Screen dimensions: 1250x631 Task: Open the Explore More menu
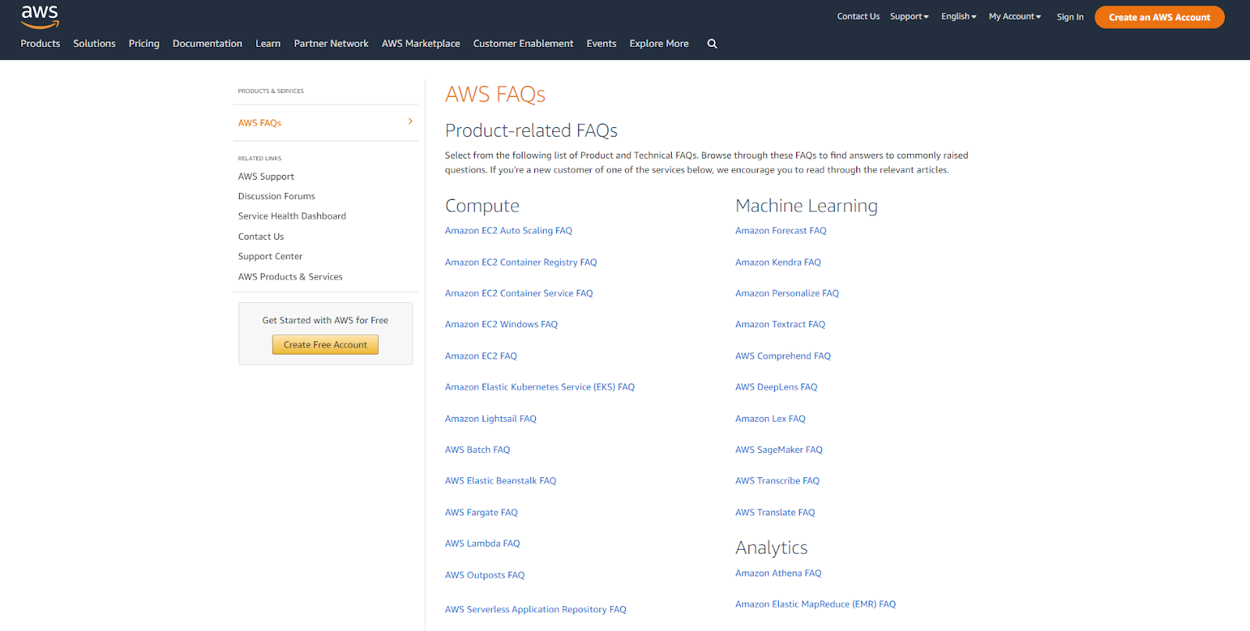[x=659, y=44]
